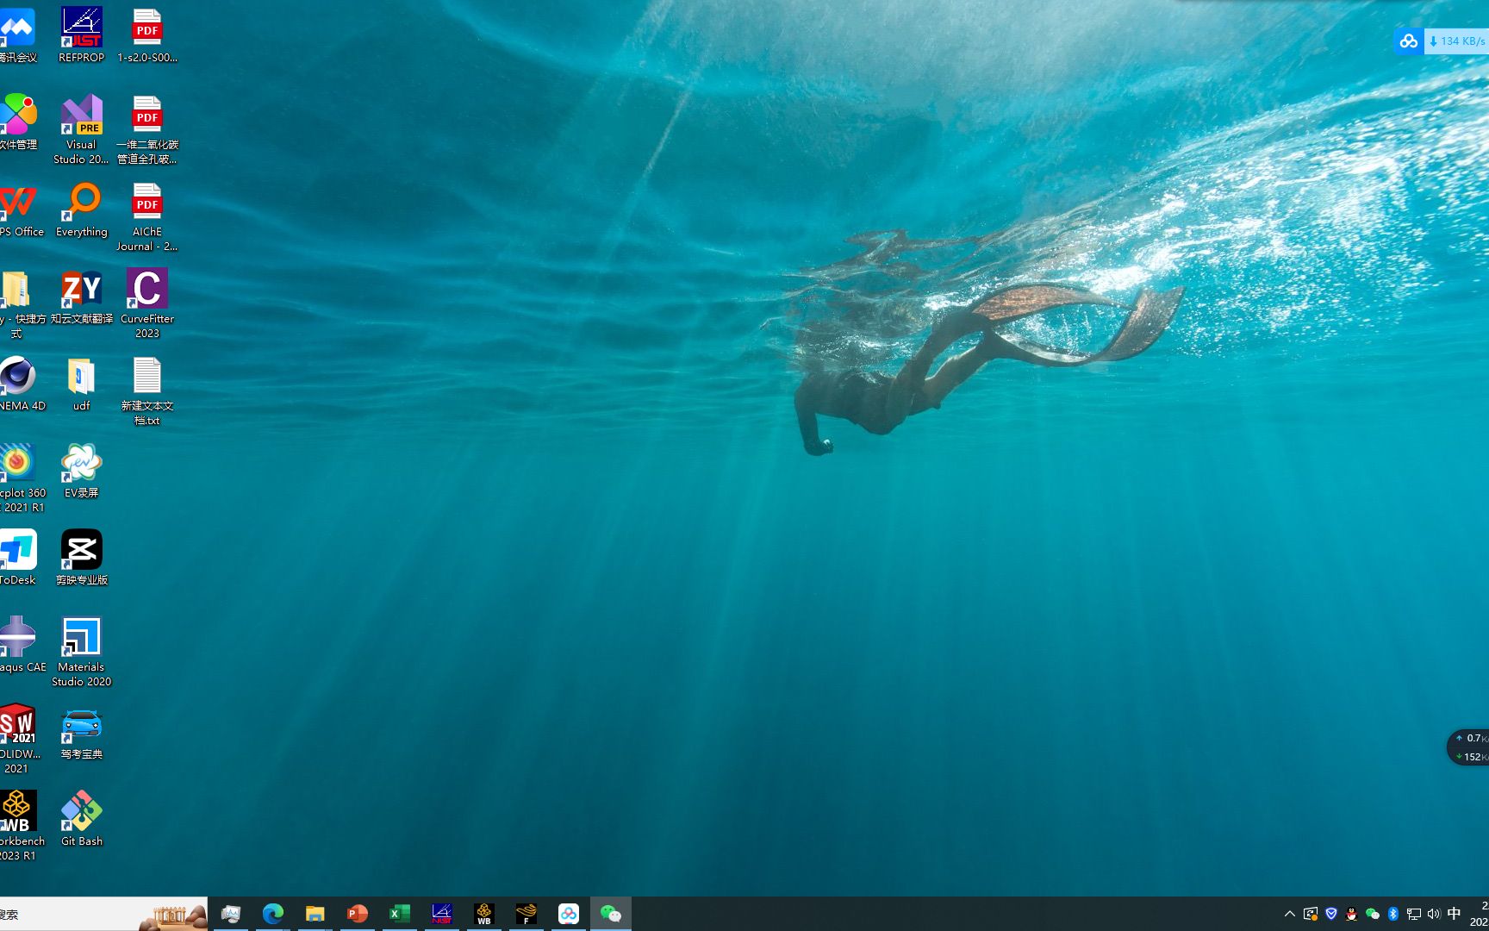Open the ToDesk remote desktop shortcut
Screen dimensions: 1489x931
18,558
